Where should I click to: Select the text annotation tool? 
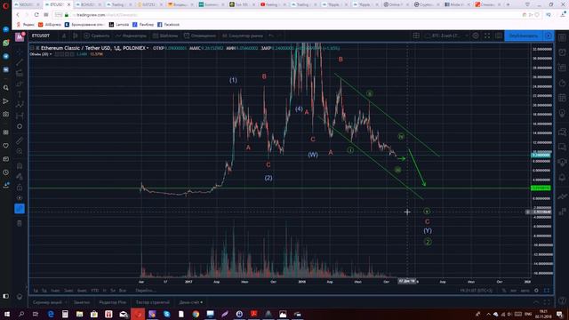[20, 94]
